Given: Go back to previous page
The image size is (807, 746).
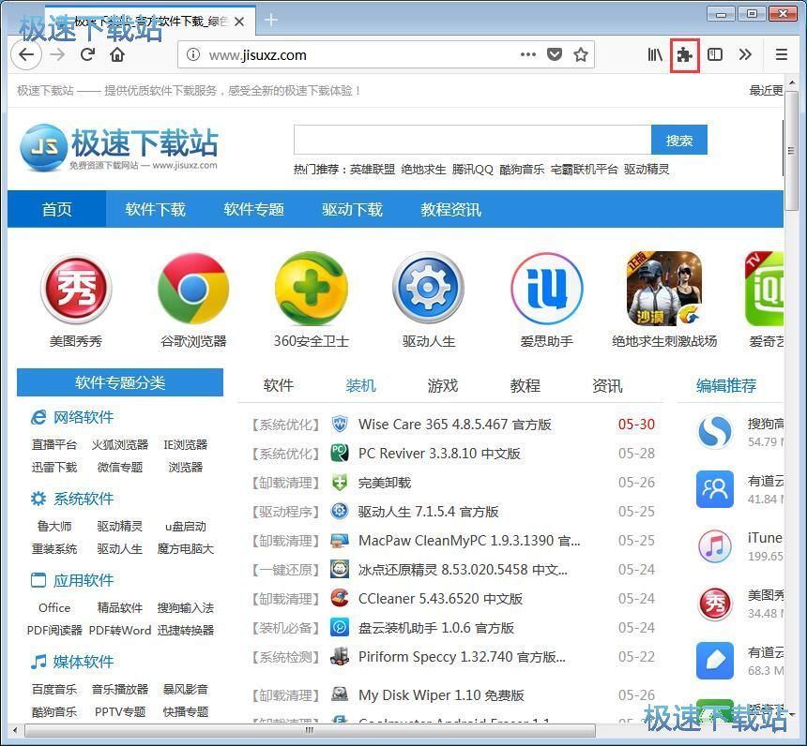Looking at the screenshot, I should (26, 54).
